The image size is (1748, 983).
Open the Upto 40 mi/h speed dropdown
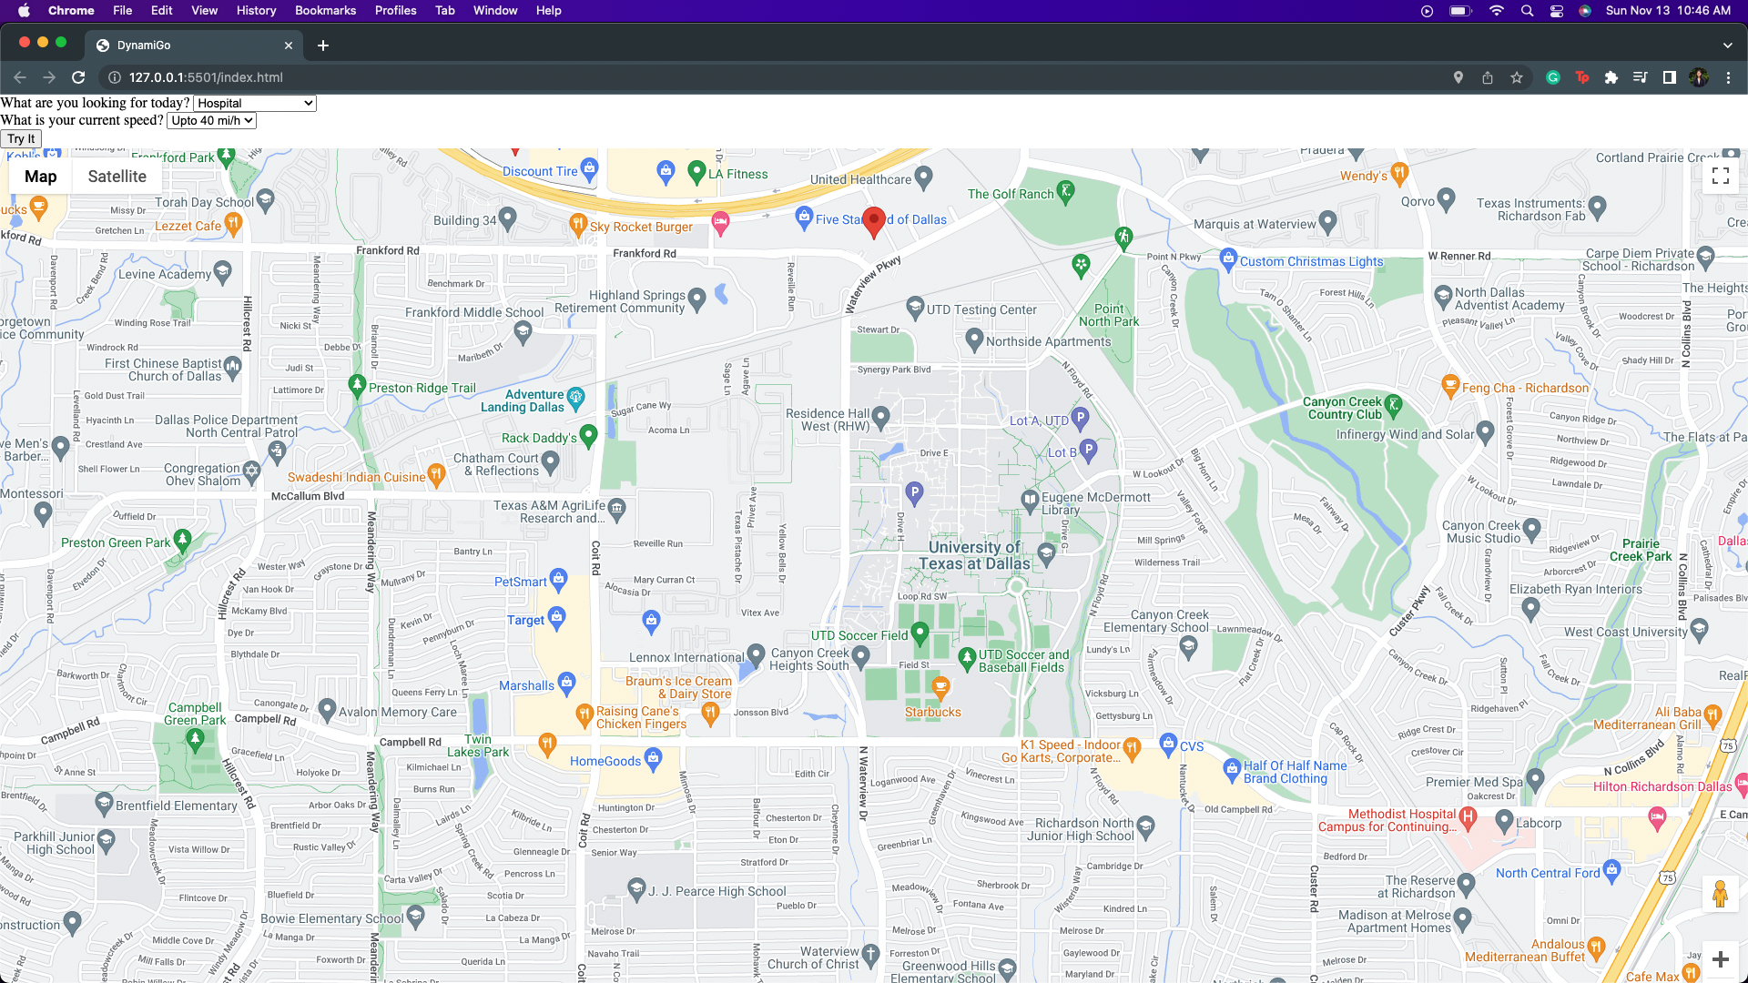point(211,120)
